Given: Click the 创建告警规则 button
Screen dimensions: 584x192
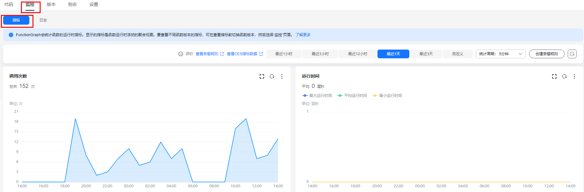Looking at the screenshot, I should (x=547, y=54).
